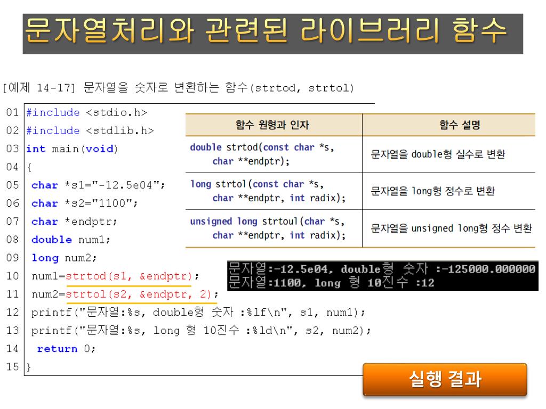Click description 문자열을 unsigned long형 정수 변환
Screen dimensions: 546x409
click(451, 228)
